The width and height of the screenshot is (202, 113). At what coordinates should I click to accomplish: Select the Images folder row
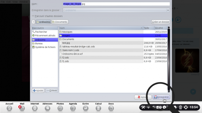(x=113, y=35)
